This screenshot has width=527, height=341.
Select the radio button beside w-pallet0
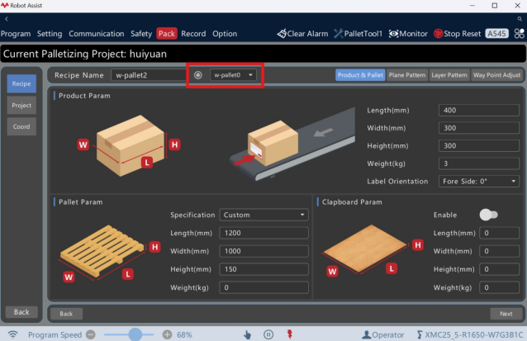(198, 75)
